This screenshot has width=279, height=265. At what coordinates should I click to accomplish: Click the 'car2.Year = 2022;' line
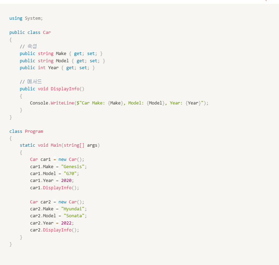point(52,223)
